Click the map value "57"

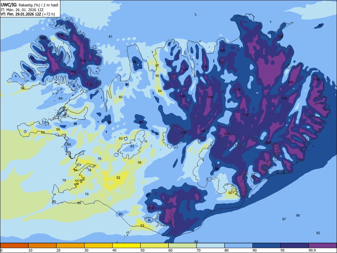point(157,66)
